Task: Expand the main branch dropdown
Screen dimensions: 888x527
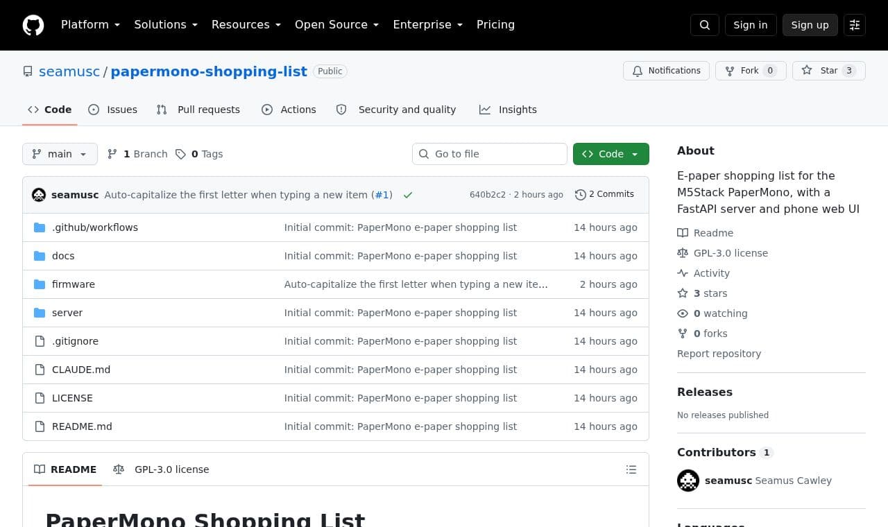Action: tap(60, 154)
